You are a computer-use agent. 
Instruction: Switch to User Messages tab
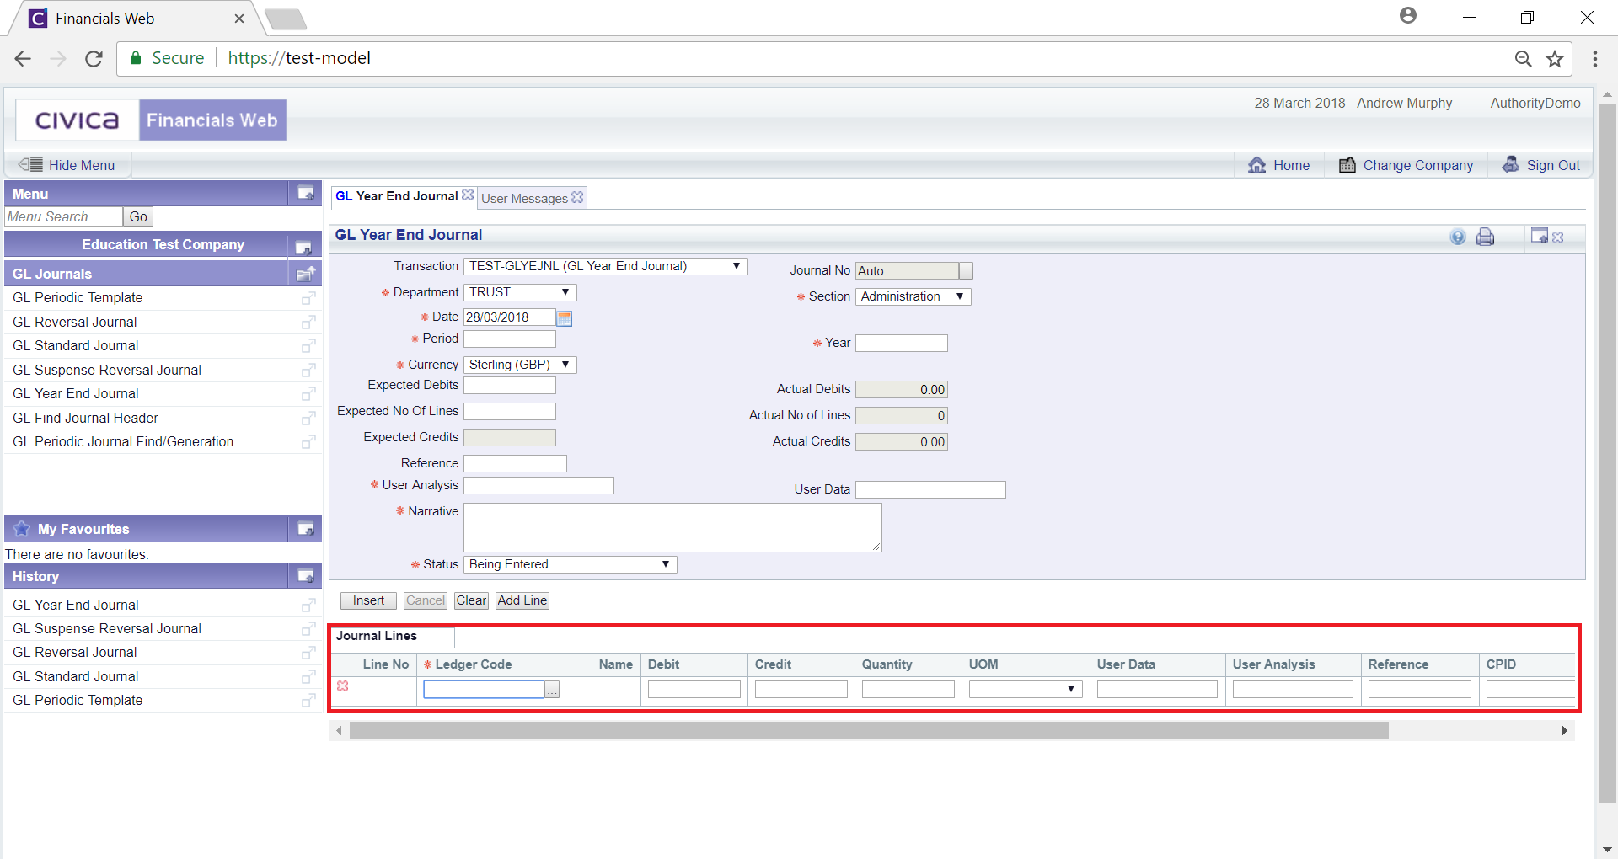point(524,199)
